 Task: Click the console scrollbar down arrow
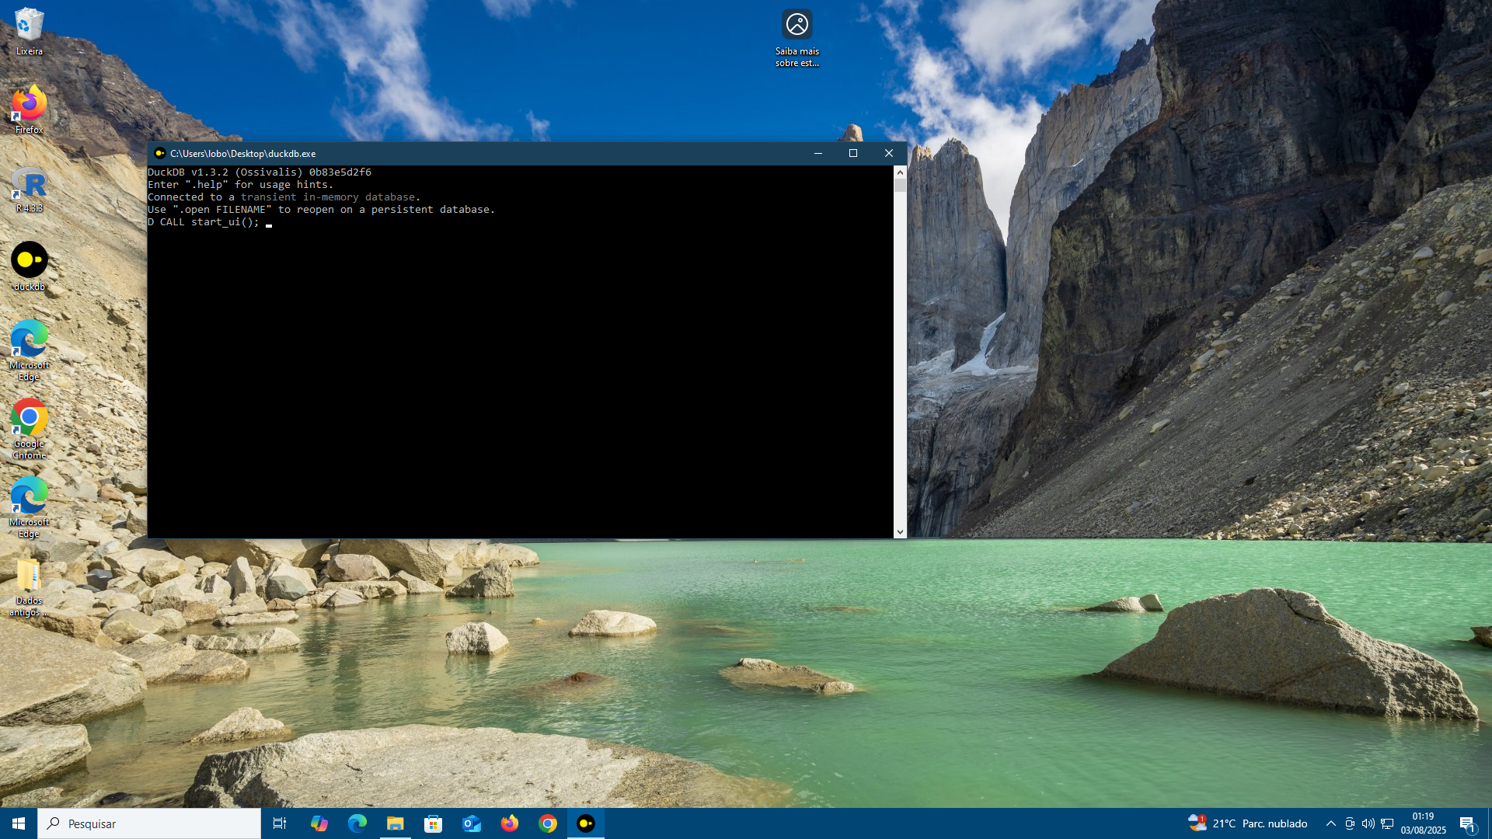click(900, 532)
